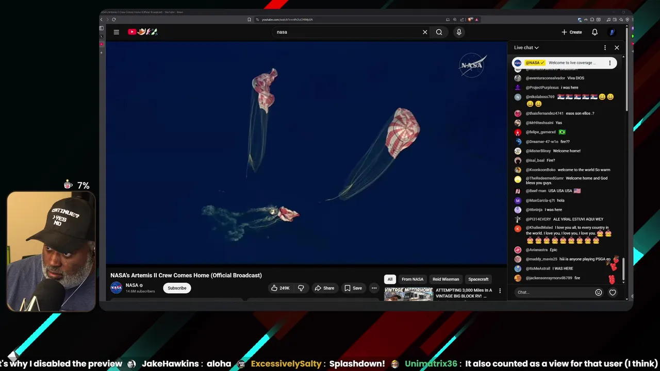The width and height of the screenshot is (660, 371).
Task: Open the Vintage Motorhome video thumbnail
Action: [408, 293]
